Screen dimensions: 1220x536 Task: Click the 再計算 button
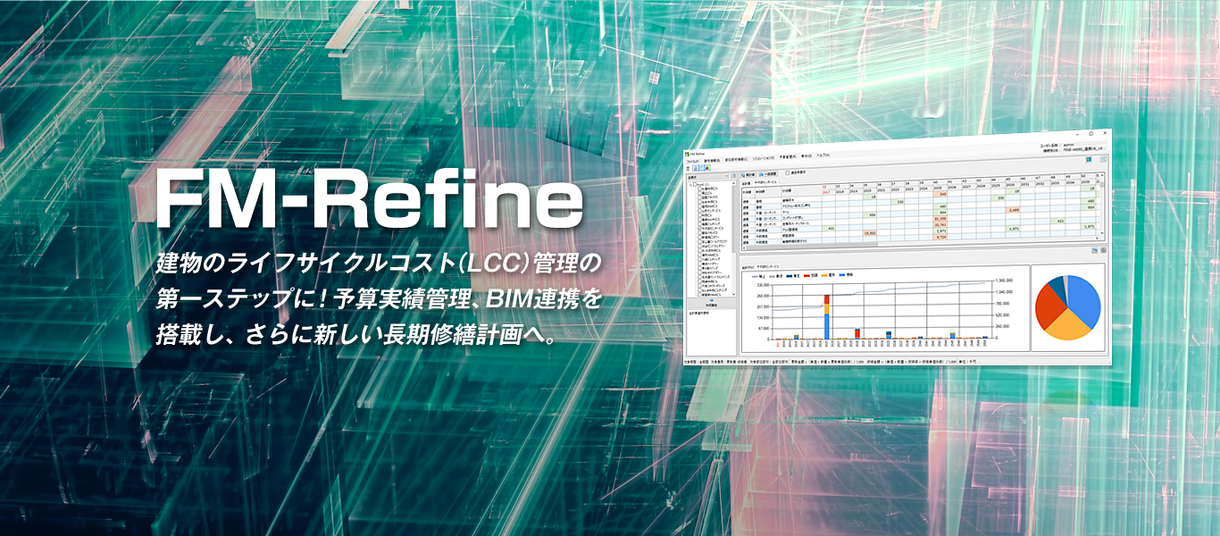[748, 174]
